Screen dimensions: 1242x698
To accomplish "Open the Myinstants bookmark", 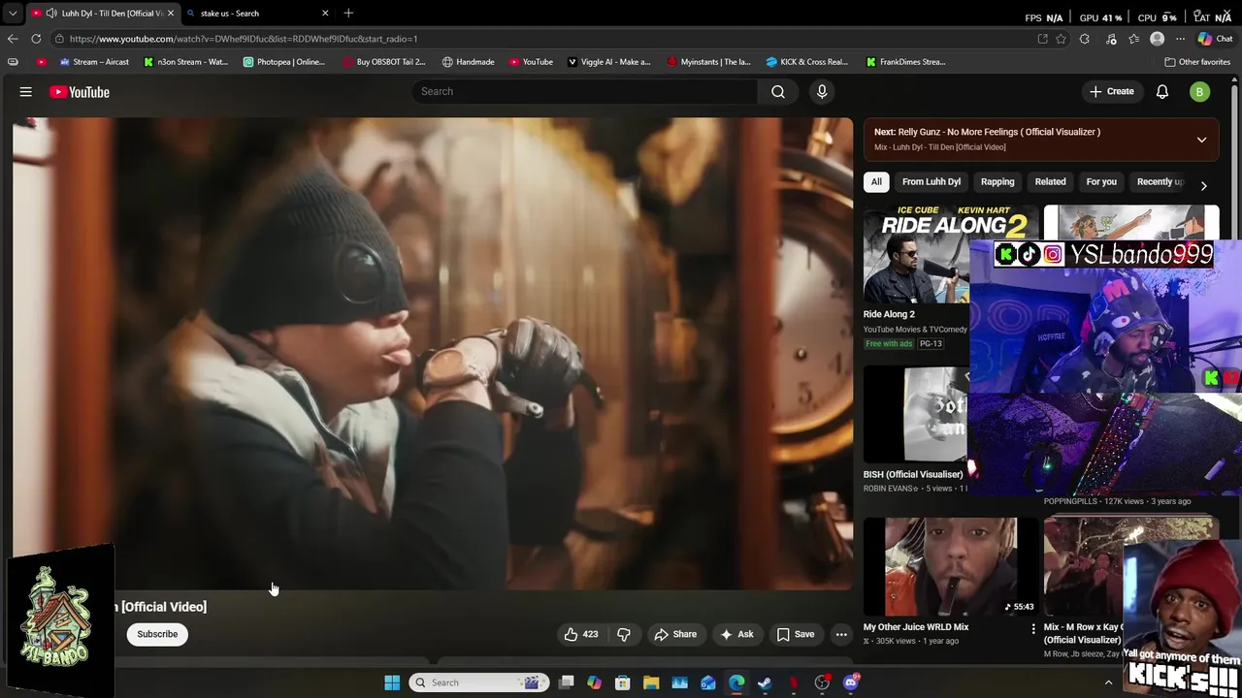I will click(x=709, y=62).
